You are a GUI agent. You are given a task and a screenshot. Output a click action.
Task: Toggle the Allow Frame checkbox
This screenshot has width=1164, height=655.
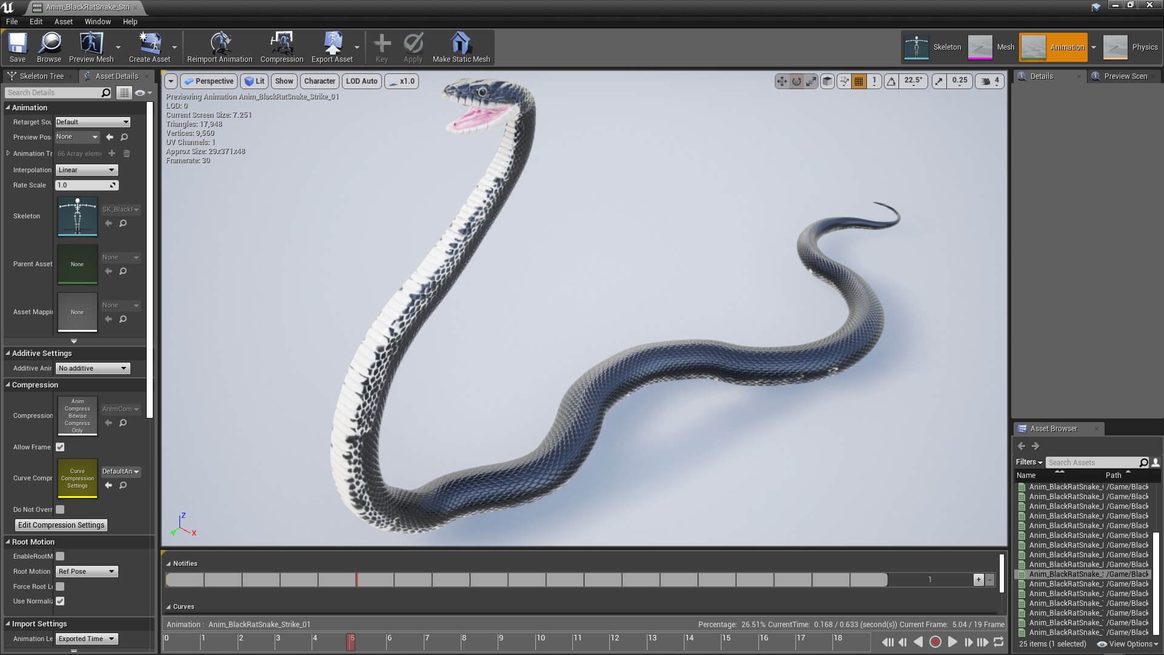pos(60,447)
